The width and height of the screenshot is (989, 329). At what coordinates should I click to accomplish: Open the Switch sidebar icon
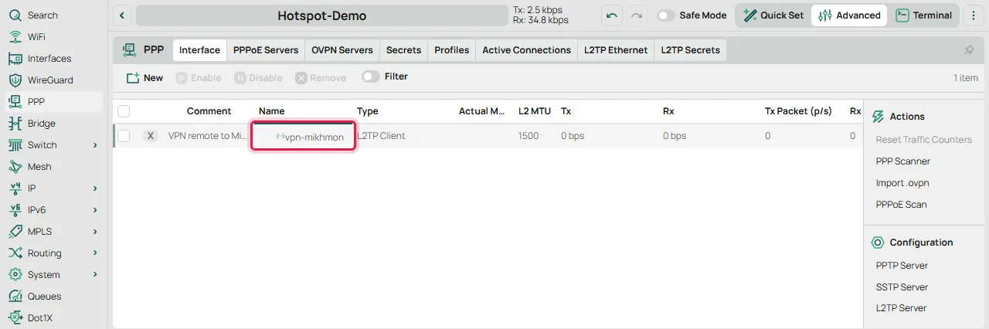pos(15,145)
